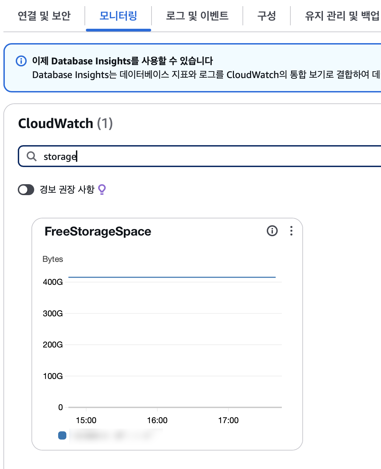Click the blue legend square under chart
Screen dimensions: 381x469
[62, 435]
